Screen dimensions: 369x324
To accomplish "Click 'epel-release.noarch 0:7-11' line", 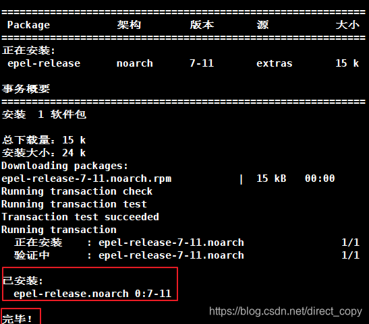I will 92,294.
